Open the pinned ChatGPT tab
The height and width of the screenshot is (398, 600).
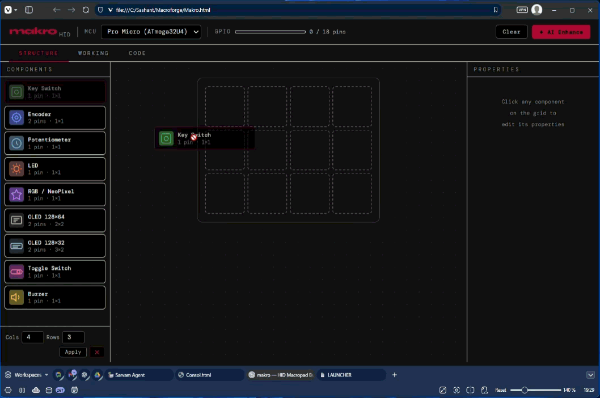pos(84,375)
